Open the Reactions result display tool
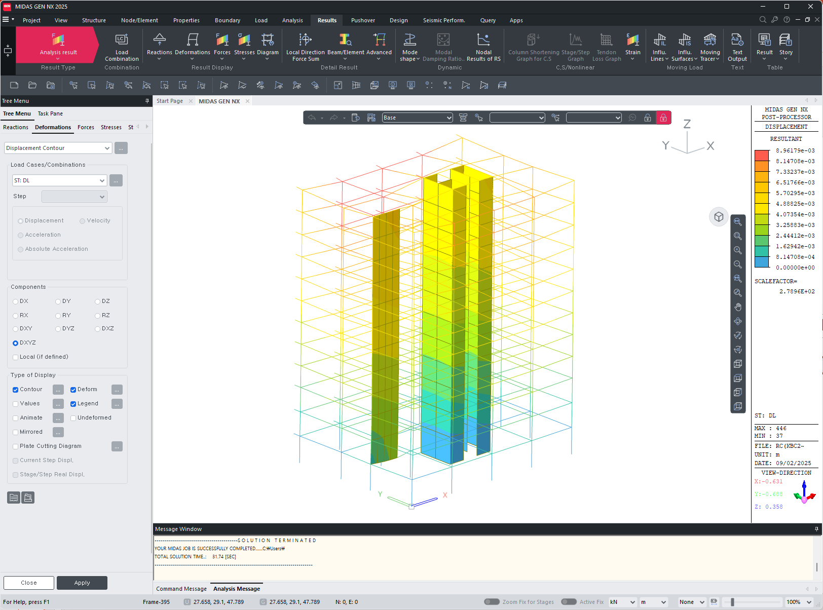 tap(159, 46)
